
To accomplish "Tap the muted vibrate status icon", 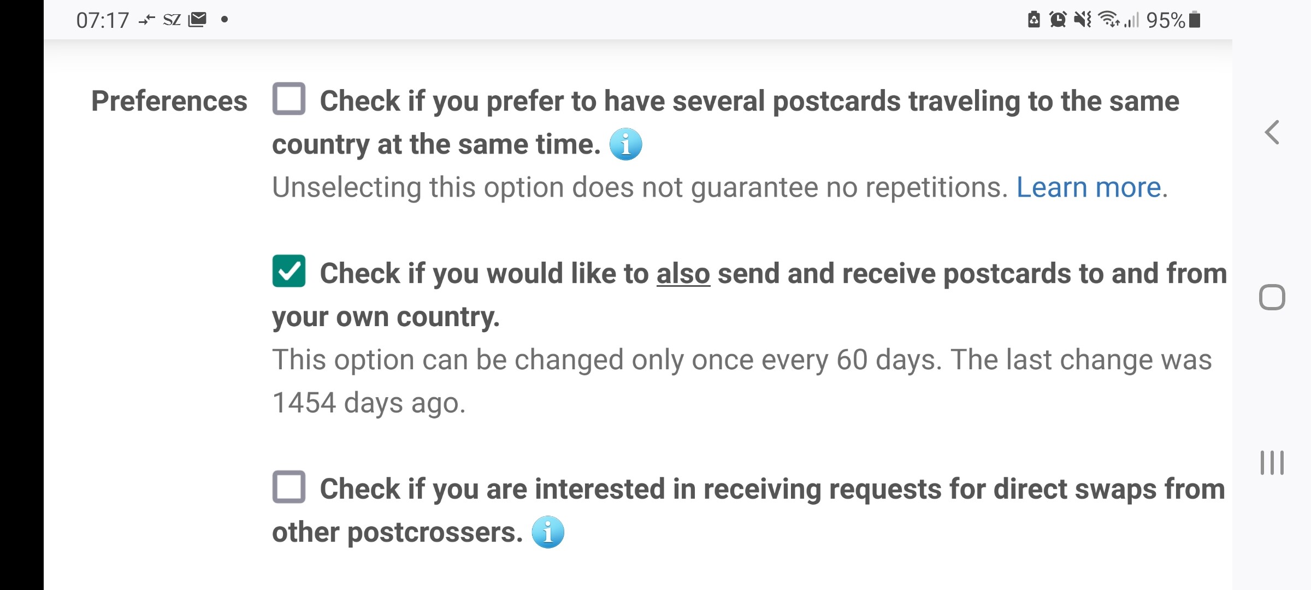I will coord(1083,20).
